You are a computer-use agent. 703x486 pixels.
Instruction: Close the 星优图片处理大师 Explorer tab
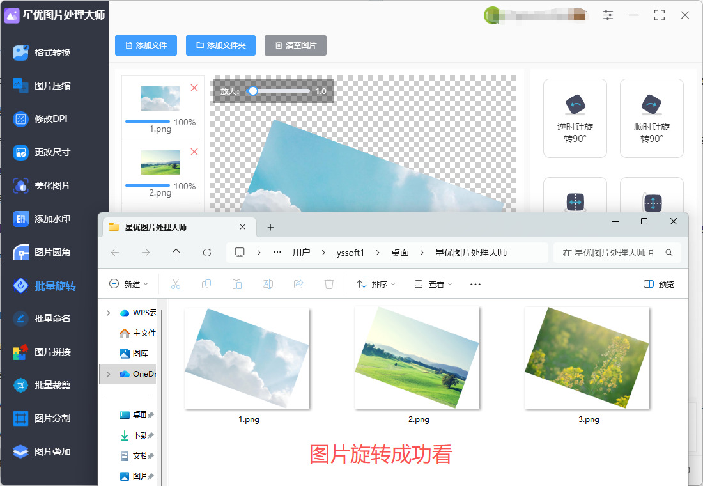click(243, 227)
